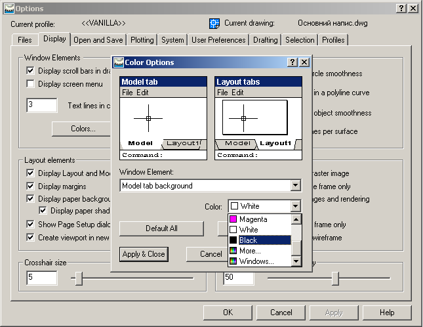This screenshot has width=423, height=327.
Task: Expand the Window Element dropdown
Action: coord(295,186)
